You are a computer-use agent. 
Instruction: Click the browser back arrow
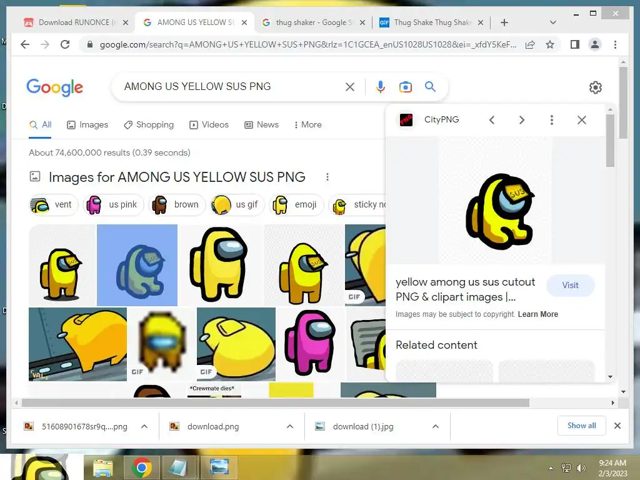pyautogui.click(x=25, y=44)
